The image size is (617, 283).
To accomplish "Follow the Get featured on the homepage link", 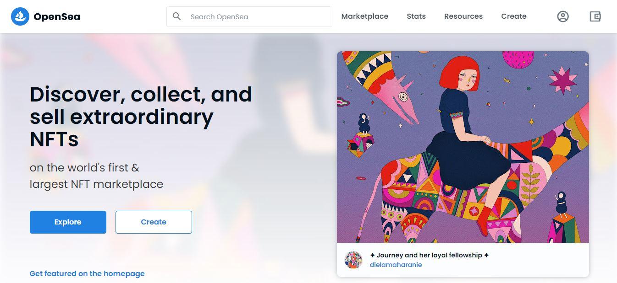I will point(87,273).
